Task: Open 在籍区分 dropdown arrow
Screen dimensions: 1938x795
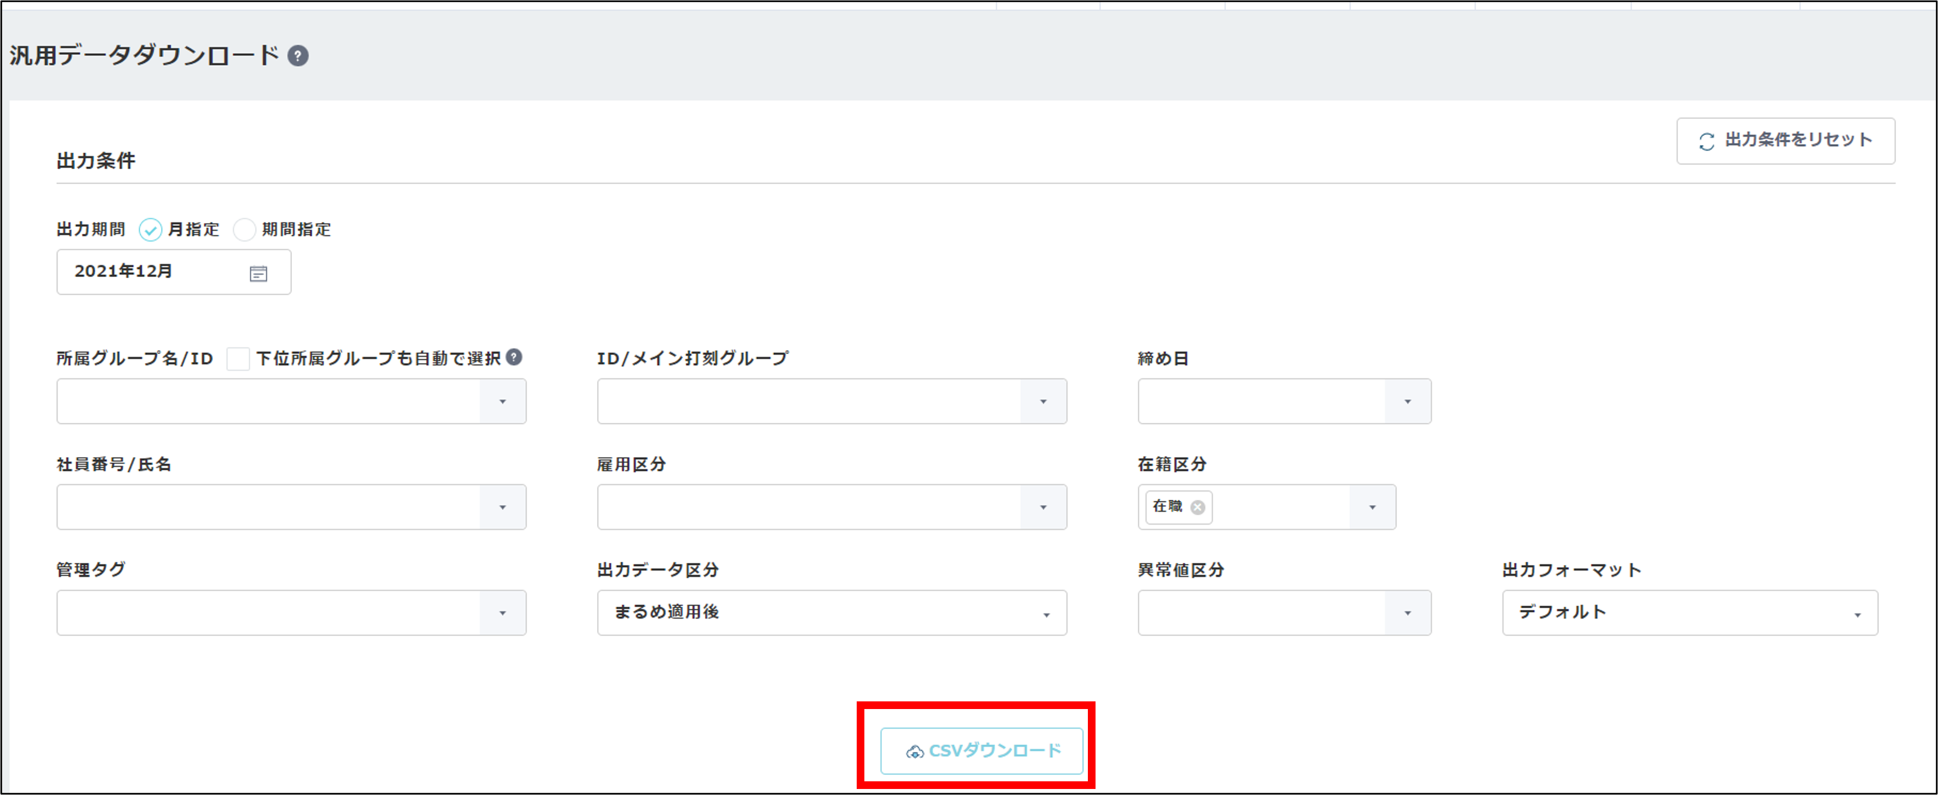Action: click(1372, 508)
